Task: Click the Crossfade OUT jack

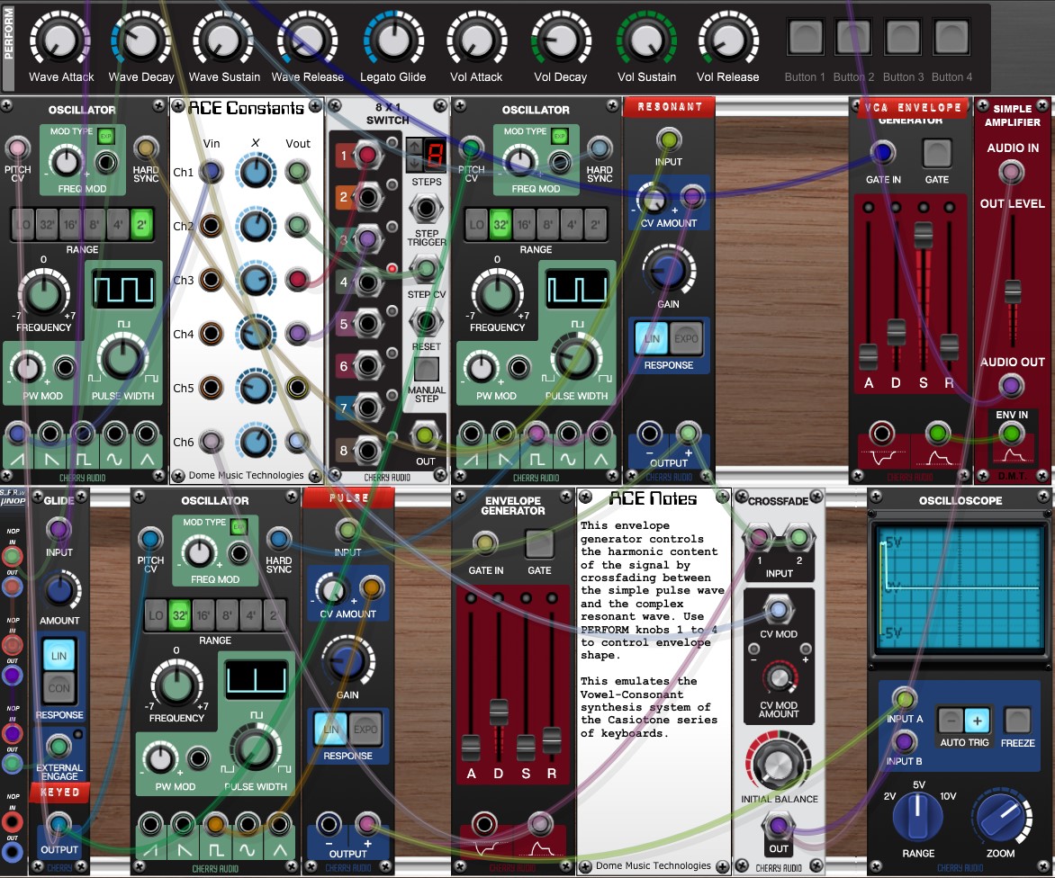Action: 778,825
